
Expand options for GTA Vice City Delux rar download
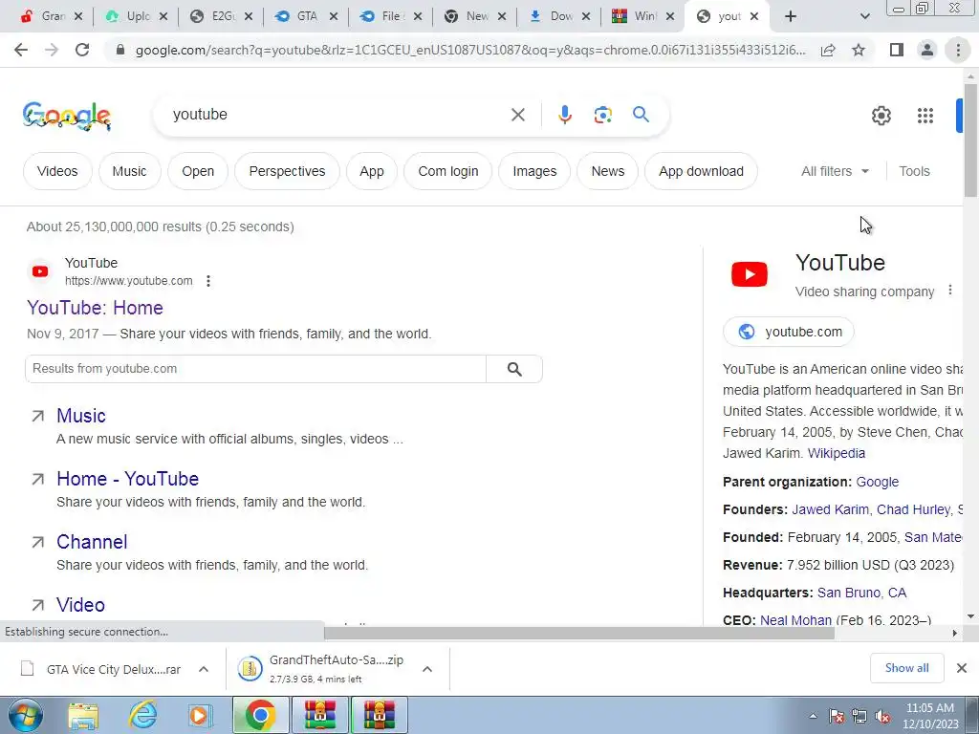click(x=204, y=669)
